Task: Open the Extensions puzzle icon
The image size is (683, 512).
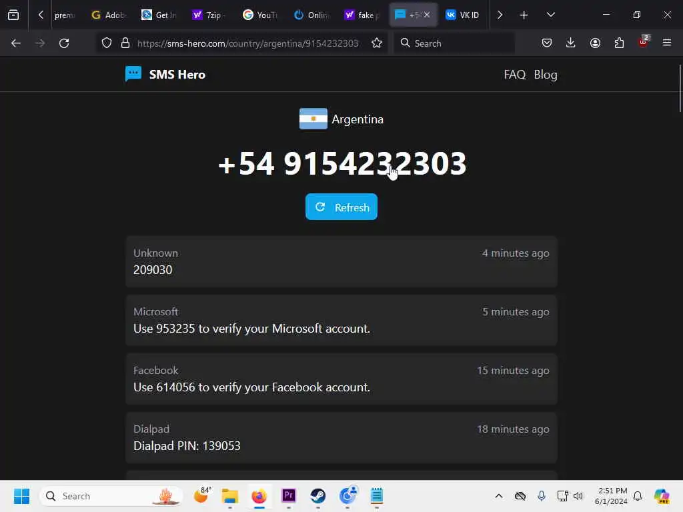Action: point(619,43)
